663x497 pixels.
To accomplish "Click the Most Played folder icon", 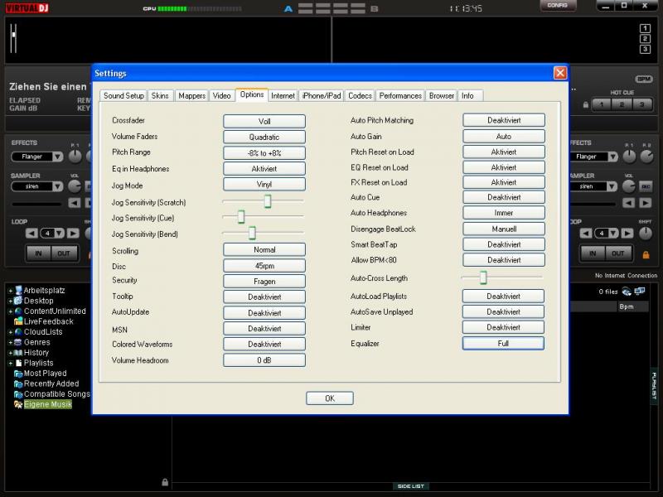I will 17,374.
